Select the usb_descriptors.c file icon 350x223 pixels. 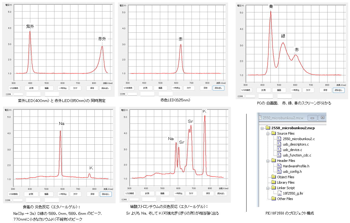click(279, 144)
